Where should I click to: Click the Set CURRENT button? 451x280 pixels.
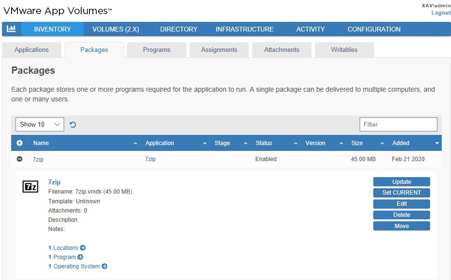401,193
